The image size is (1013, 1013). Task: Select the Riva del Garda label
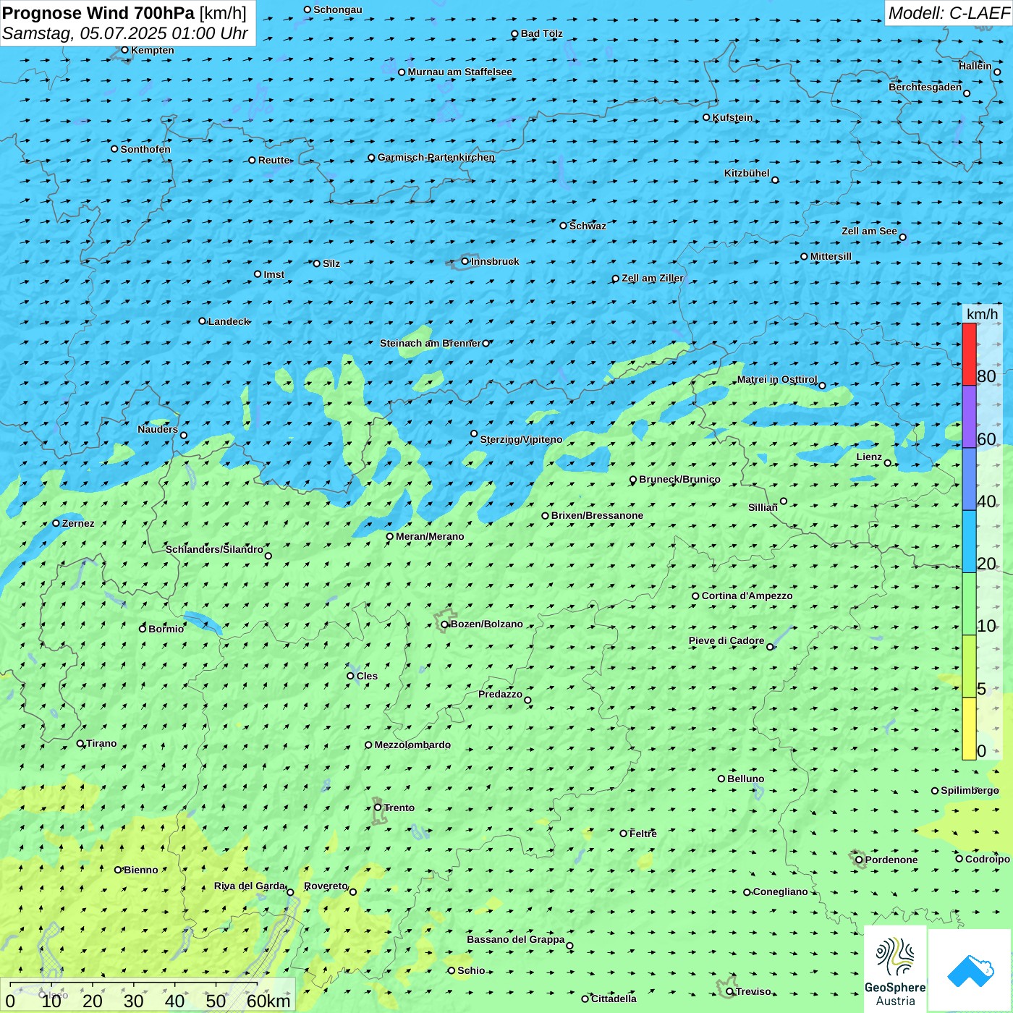250,886
